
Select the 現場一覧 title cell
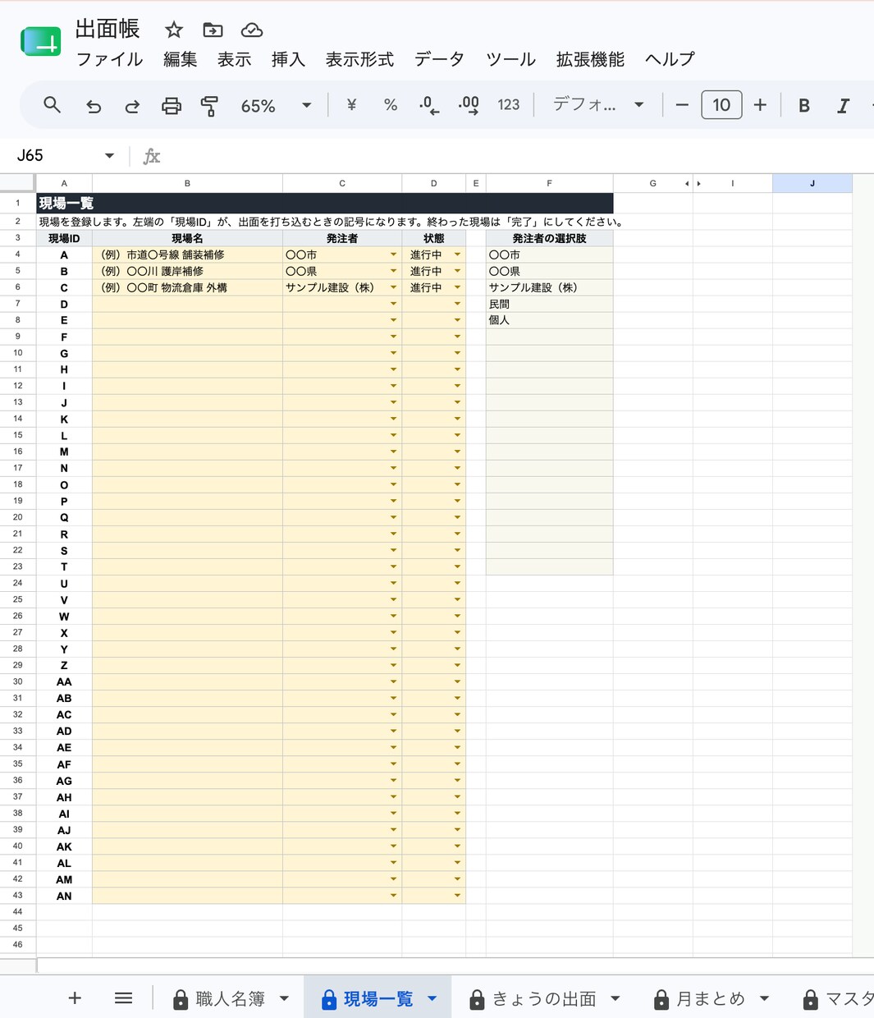coord(325,204)
